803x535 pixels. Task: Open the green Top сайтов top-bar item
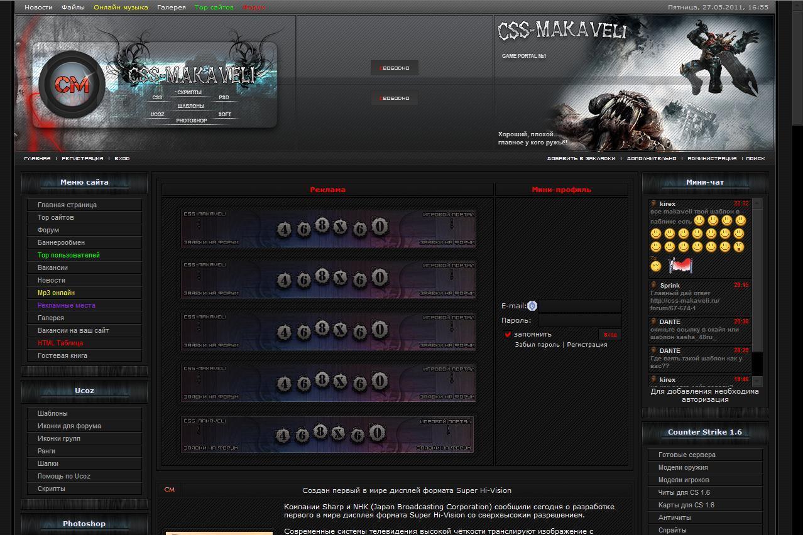click(214, 8)
